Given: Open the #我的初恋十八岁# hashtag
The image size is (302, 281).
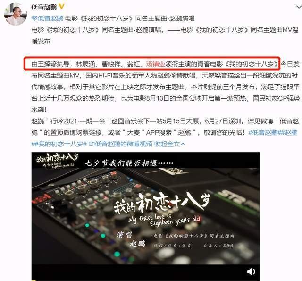Looking at the screenshot, I should point(59,144).
